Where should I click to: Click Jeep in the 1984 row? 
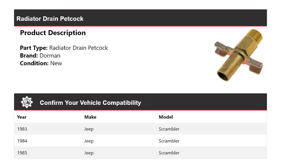click(89, 141)
